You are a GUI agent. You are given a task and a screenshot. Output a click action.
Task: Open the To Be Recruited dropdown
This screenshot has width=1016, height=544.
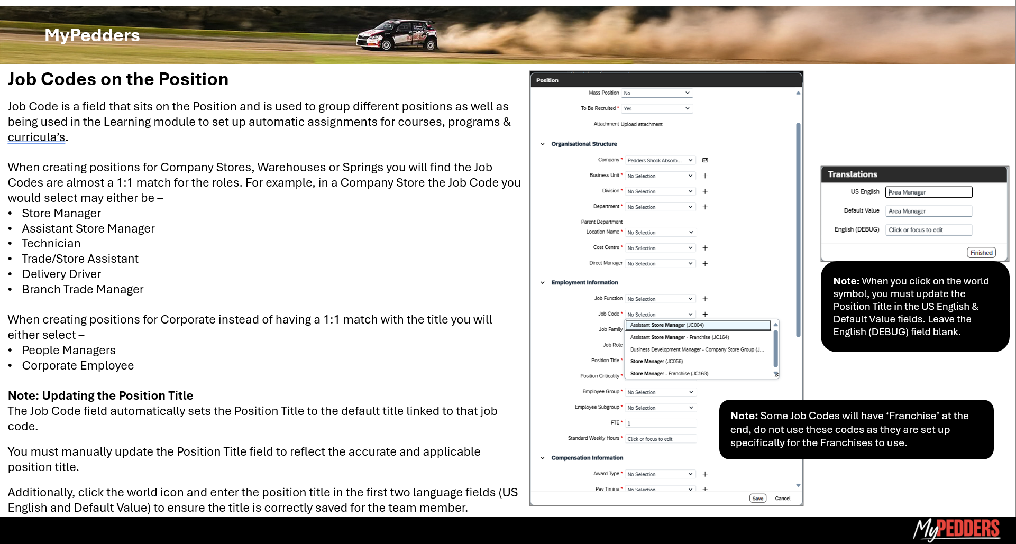click(656, 108)
